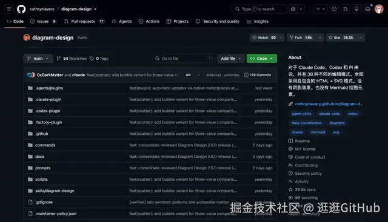Open the 24 Branches link
This screenshot has width=388, height=222.
click(72, 59)
